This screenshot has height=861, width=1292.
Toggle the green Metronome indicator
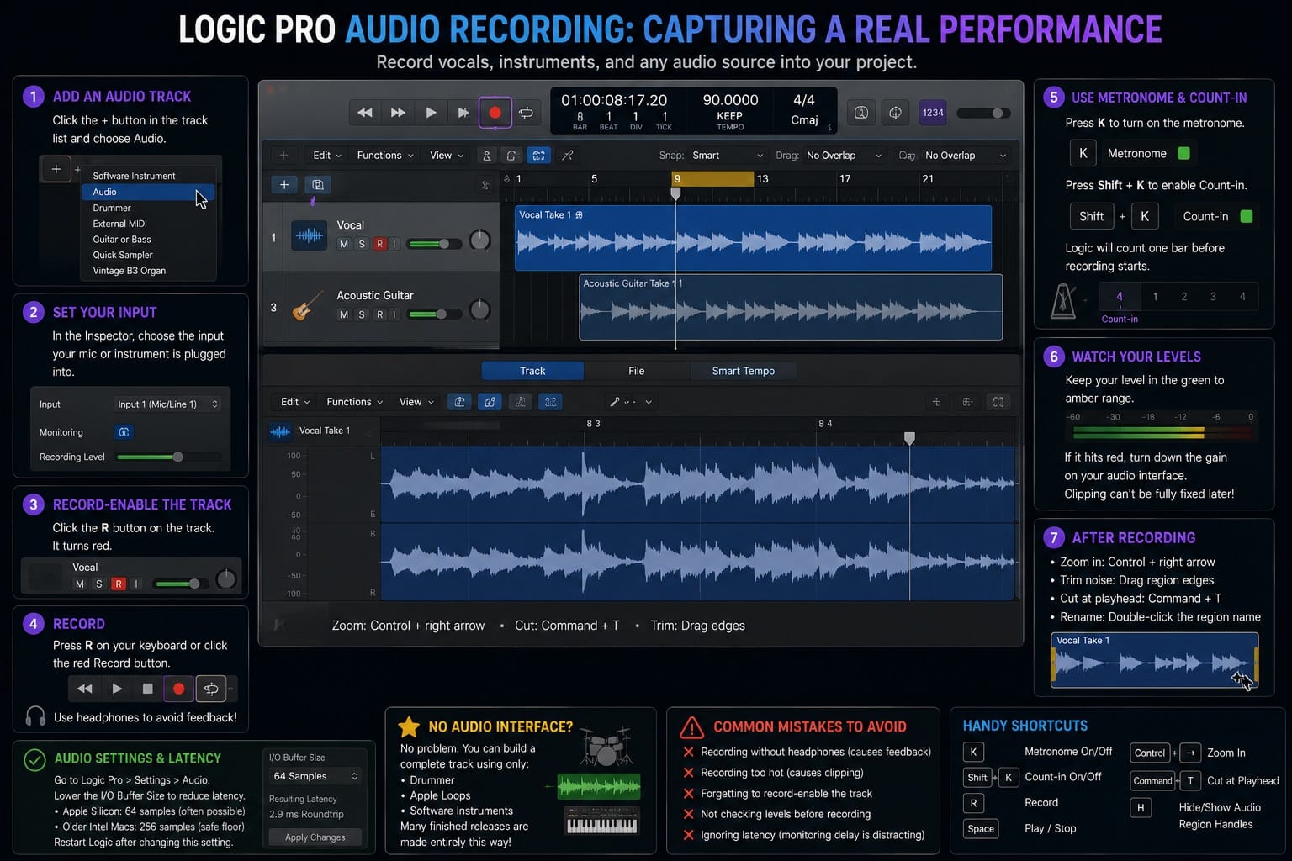[1184, 153]
